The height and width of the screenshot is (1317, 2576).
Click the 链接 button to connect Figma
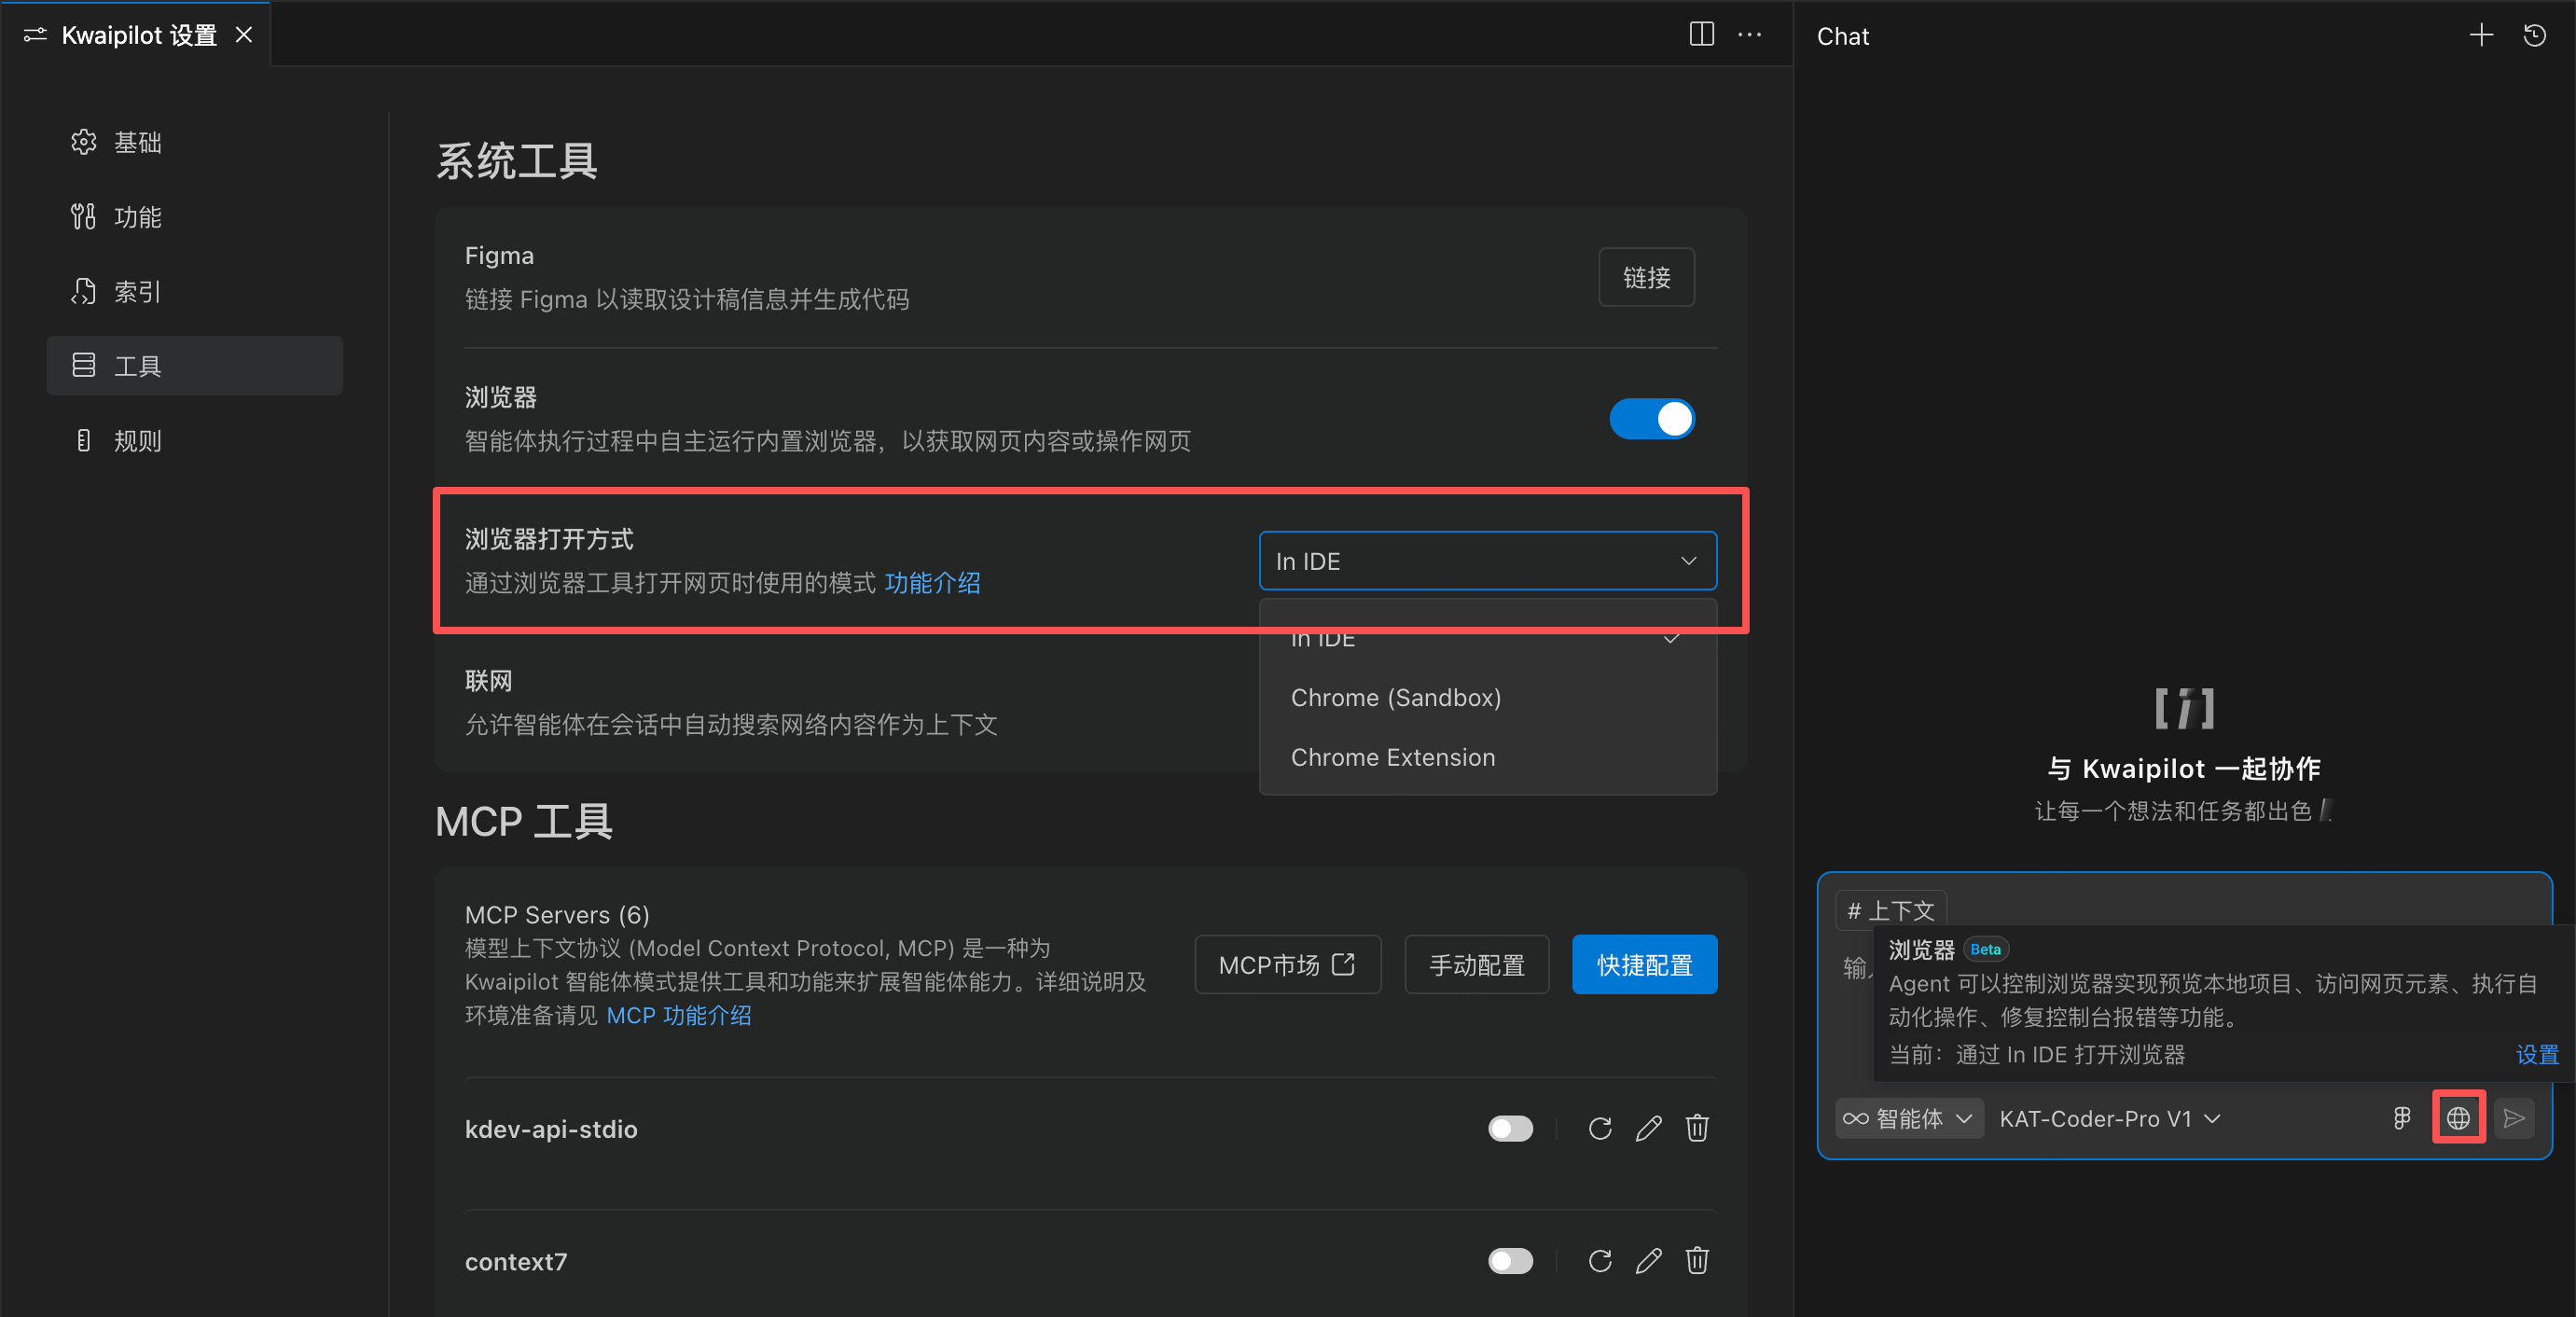point(1646,277)
